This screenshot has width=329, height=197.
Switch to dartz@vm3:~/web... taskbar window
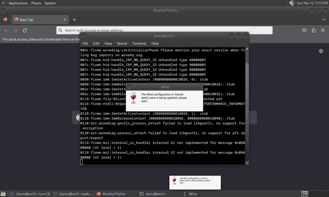tap(73, 194)
